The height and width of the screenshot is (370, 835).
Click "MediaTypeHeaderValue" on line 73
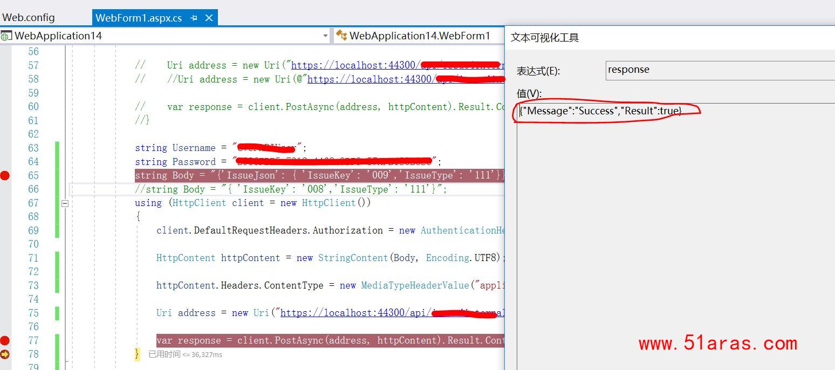click(415, 285)
